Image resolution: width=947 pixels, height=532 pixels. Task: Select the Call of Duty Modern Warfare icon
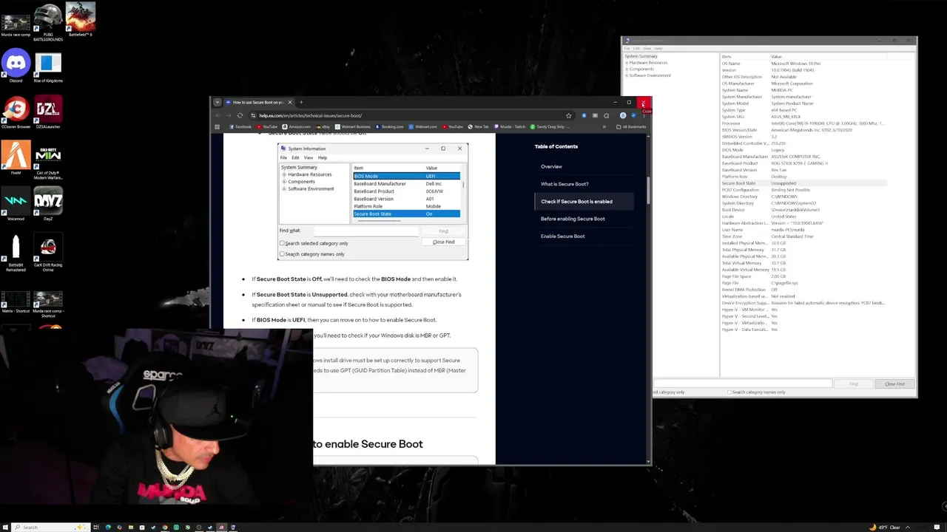click(47, 160)
